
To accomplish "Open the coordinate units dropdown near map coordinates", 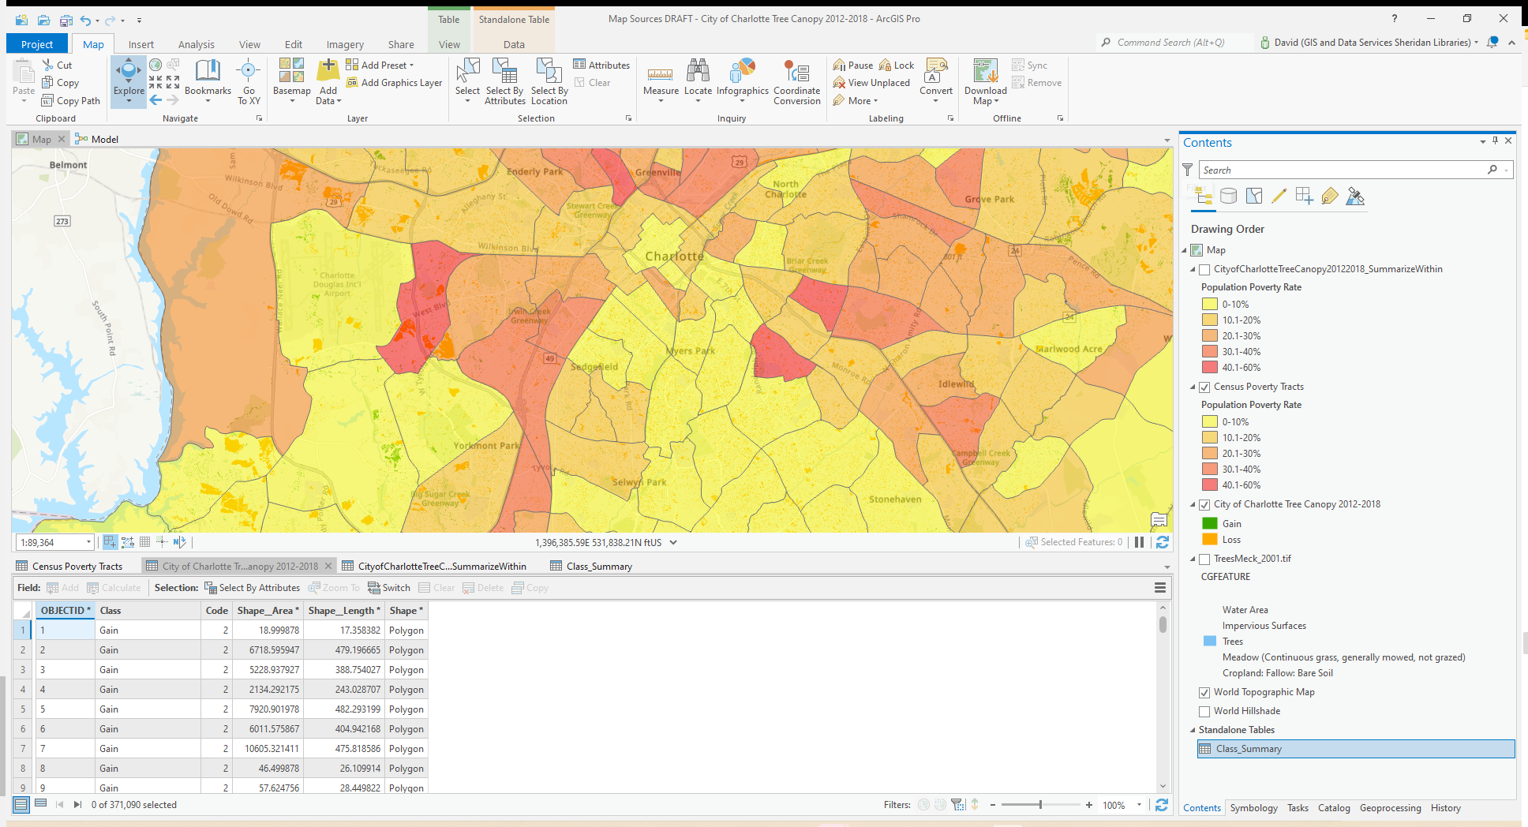I will click(x=673, y=542).
